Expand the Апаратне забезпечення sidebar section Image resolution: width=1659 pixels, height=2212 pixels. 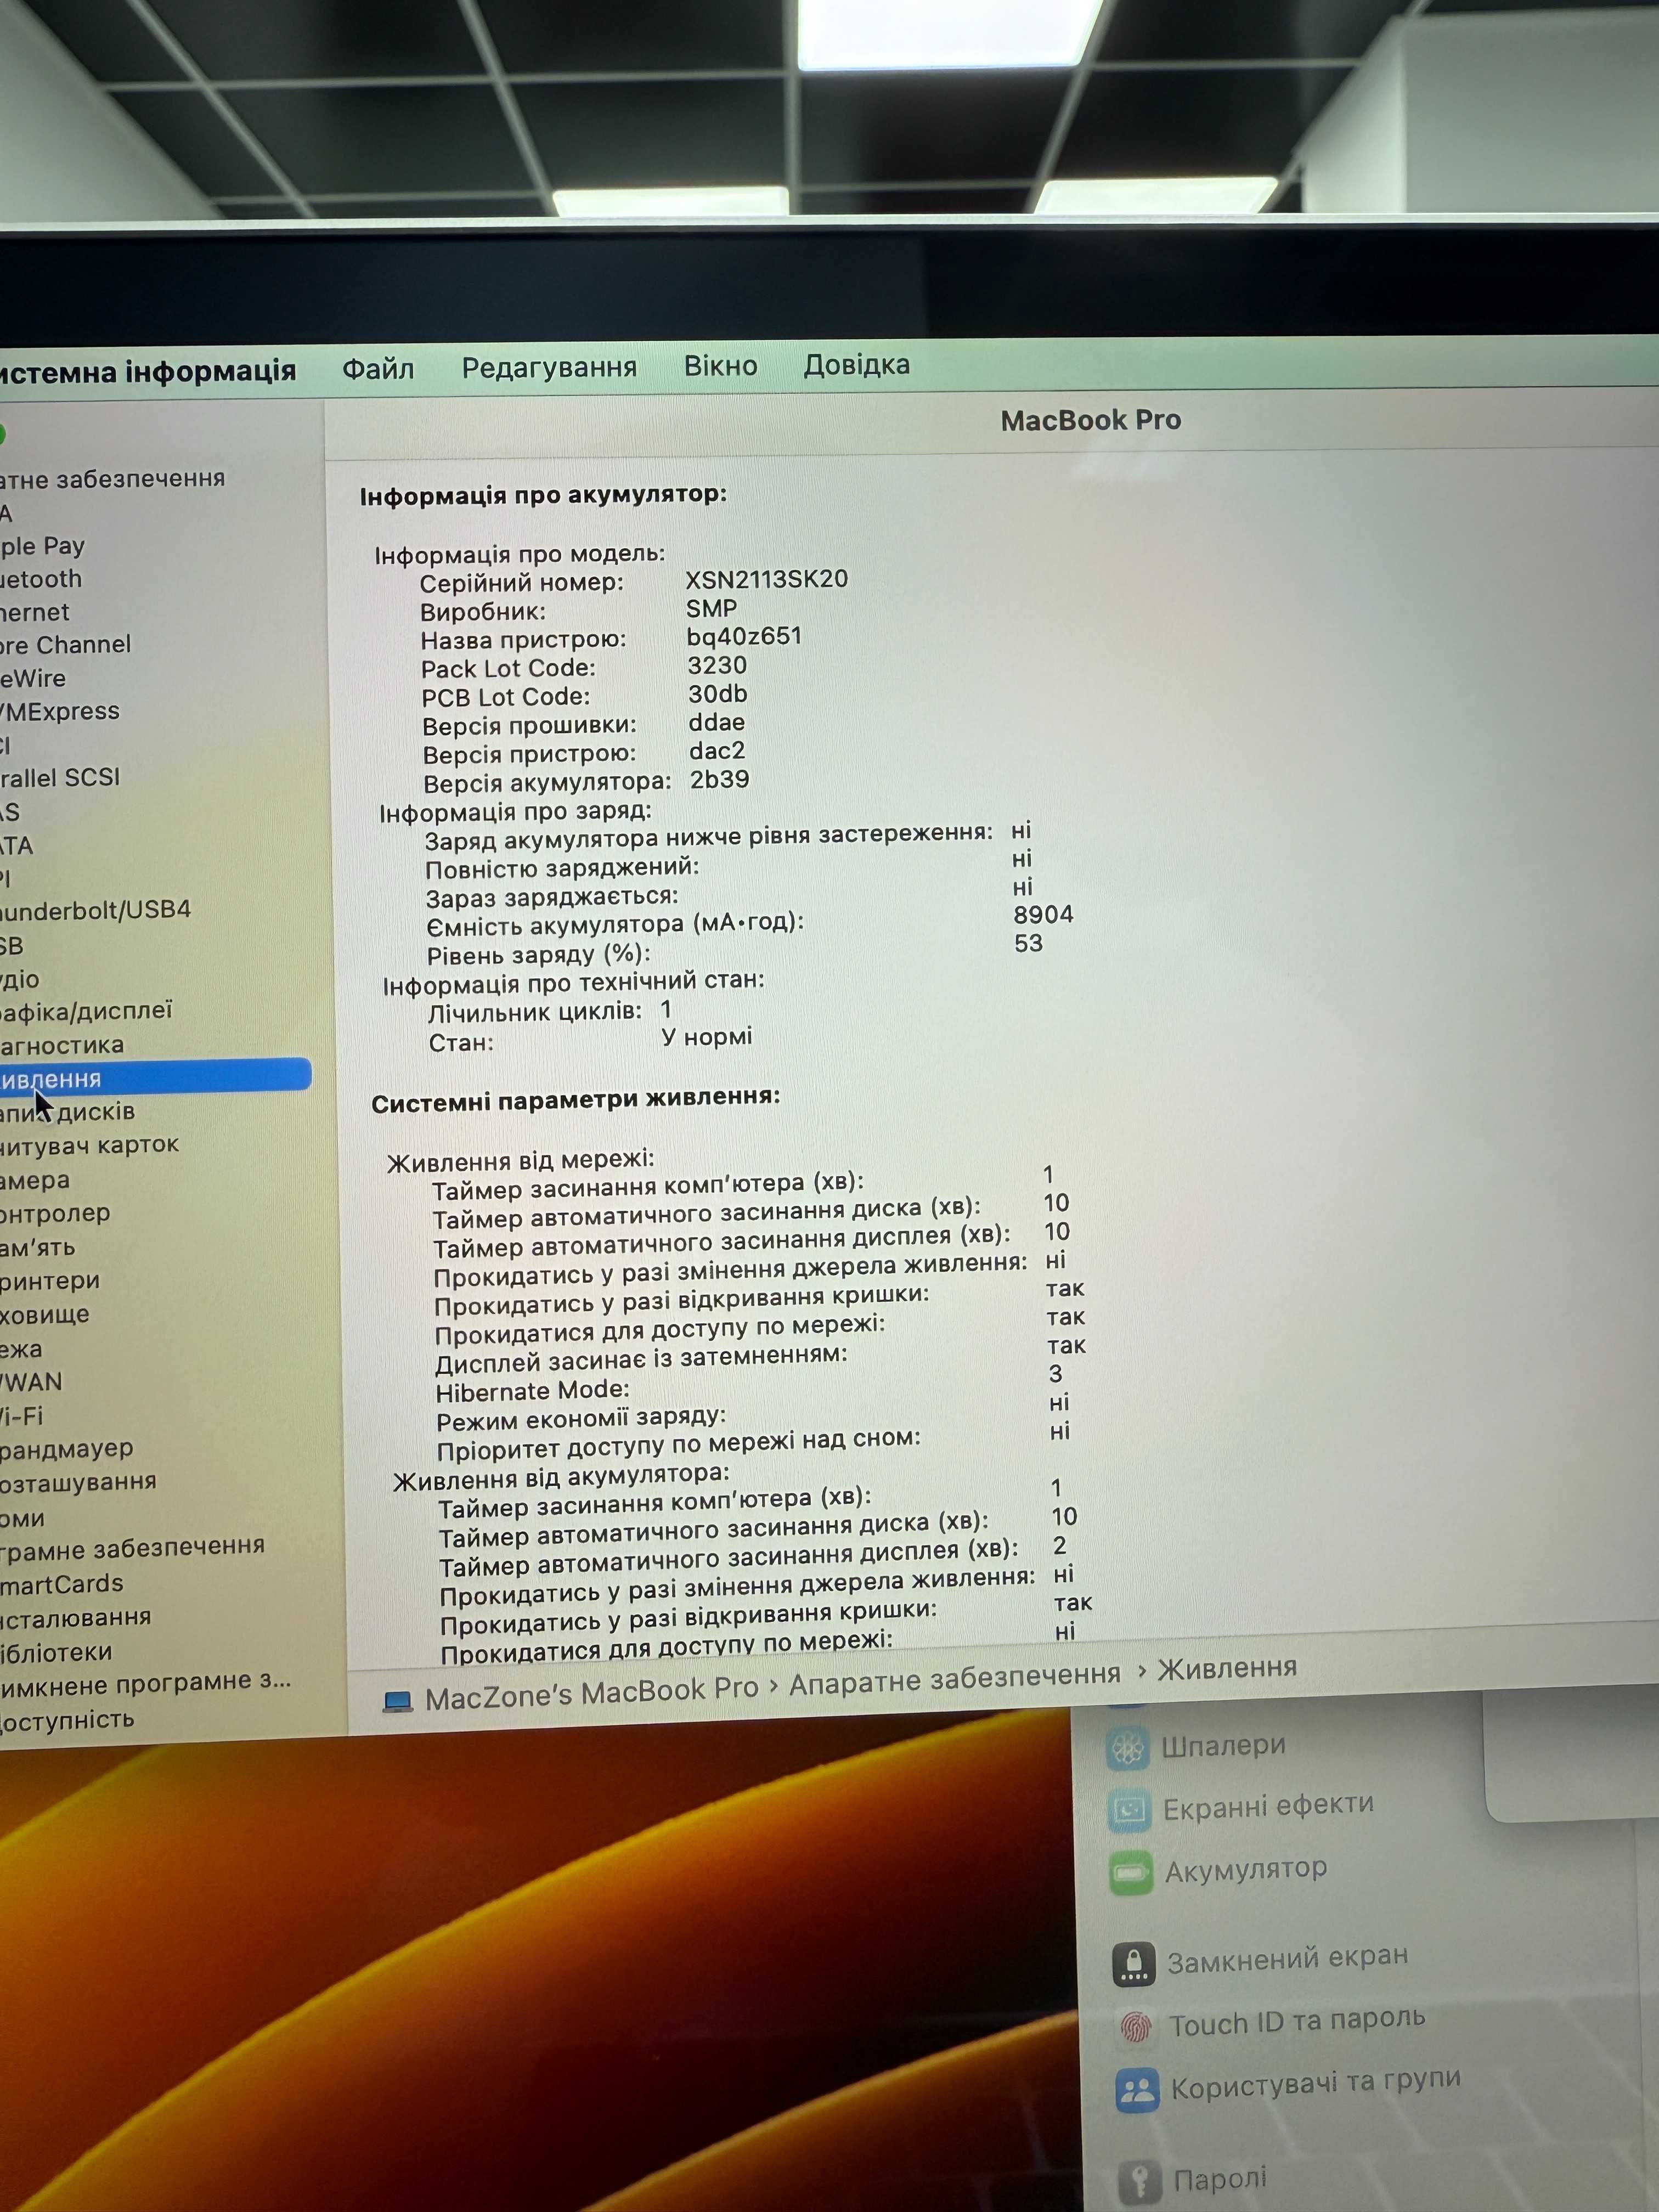[x=112, y=479]
